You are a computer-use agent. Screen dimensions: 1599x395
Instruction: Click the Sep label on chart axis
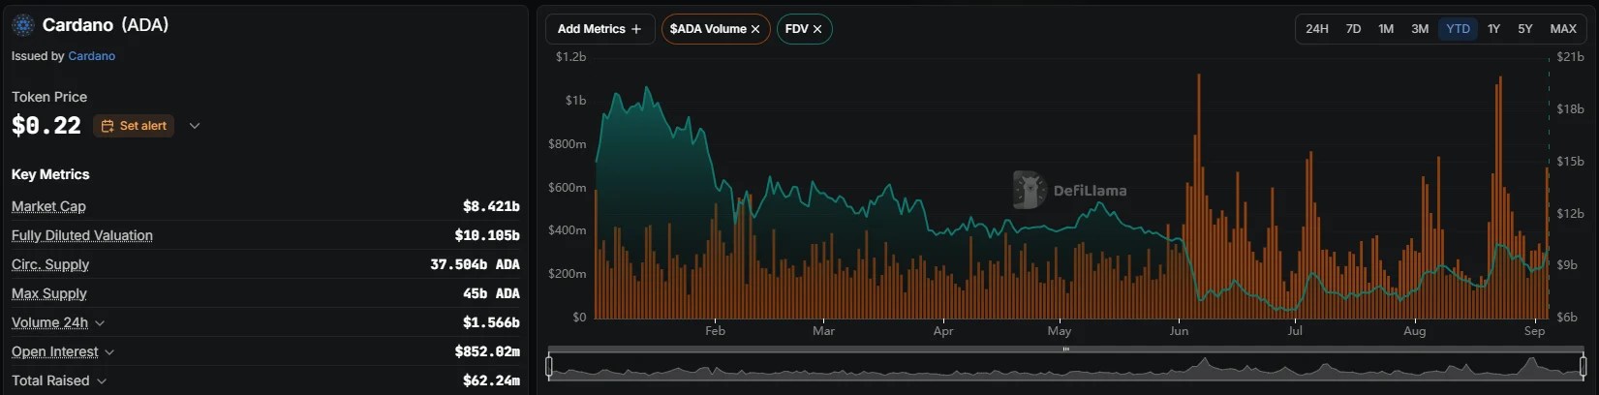[x=1534, y=331]
